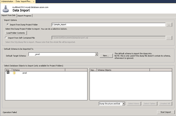176x116 pixels.
Task: Browse for the dump project folder
Action: pyautogui.click(x=169, y=25)
